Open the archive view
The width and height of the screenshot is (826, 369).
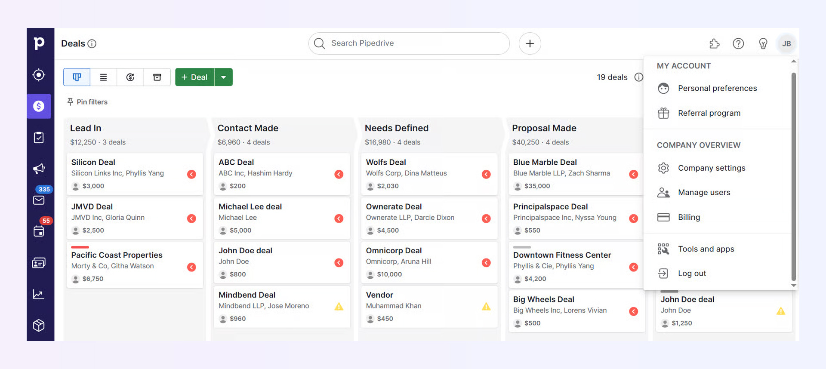pos(157,77)
